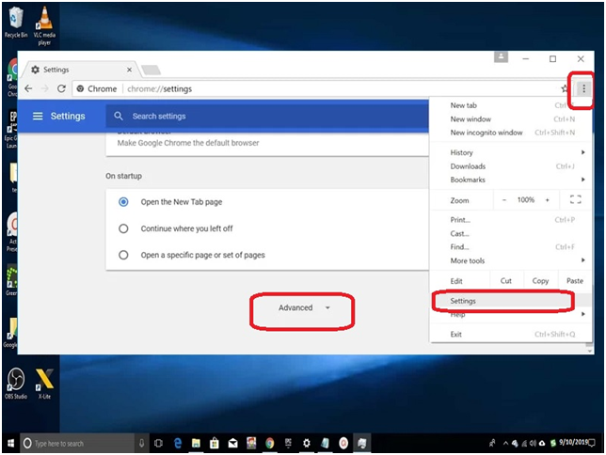
Task: Expand the More tools submenu
Action: point(511,260)
